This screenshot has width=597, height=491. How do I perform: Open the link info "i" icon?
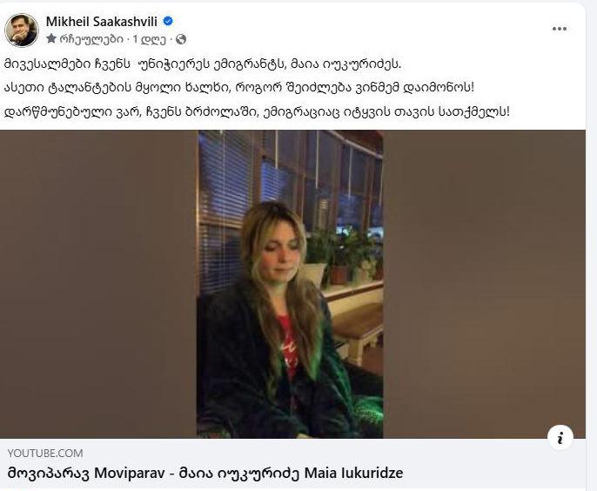pos(560,438)
